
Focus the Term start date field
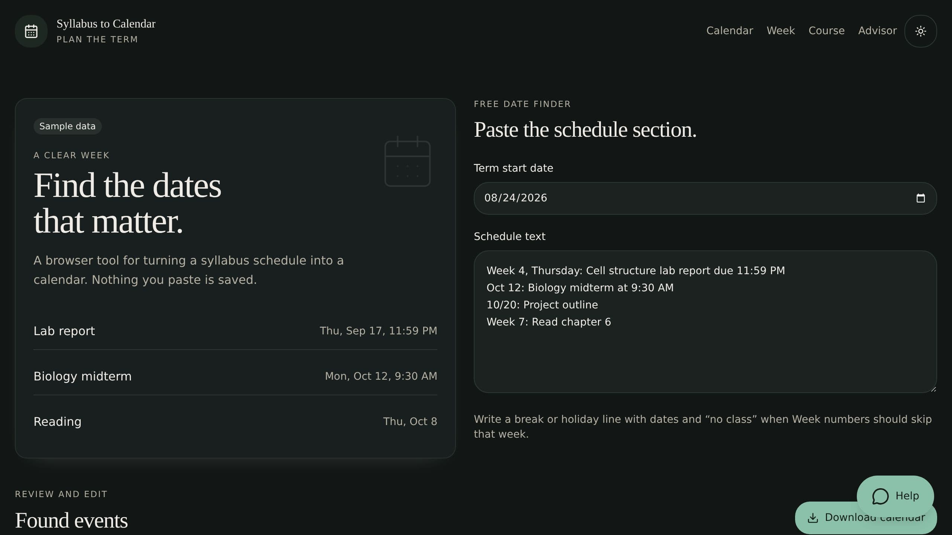[x=705, y=198]
